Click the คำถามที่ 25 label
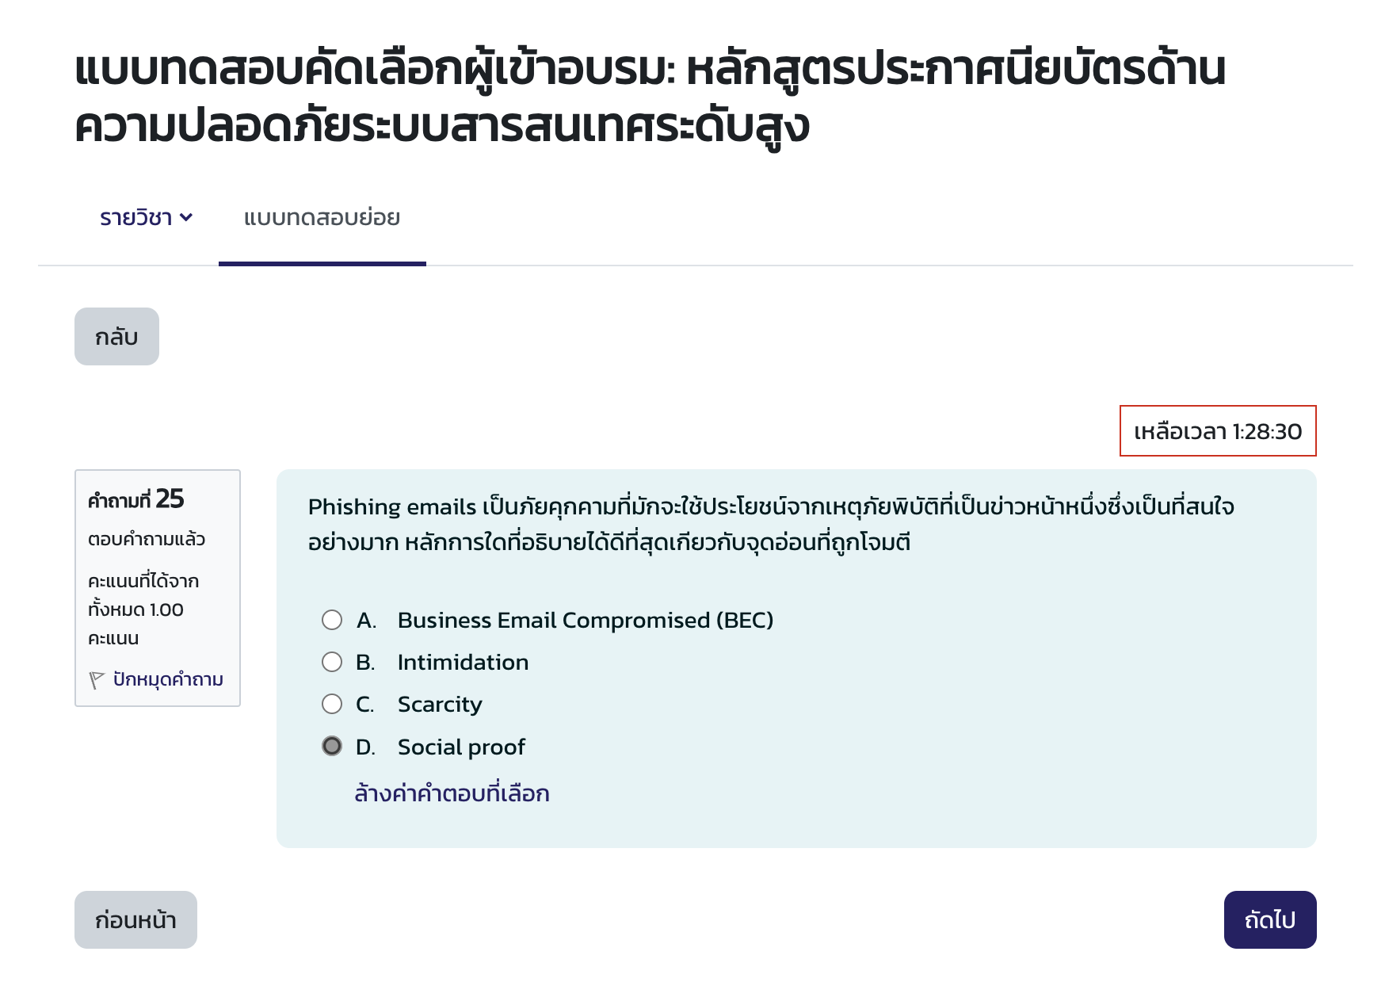The width and height of the screenshot is (1385, 1005). (135, 500)
